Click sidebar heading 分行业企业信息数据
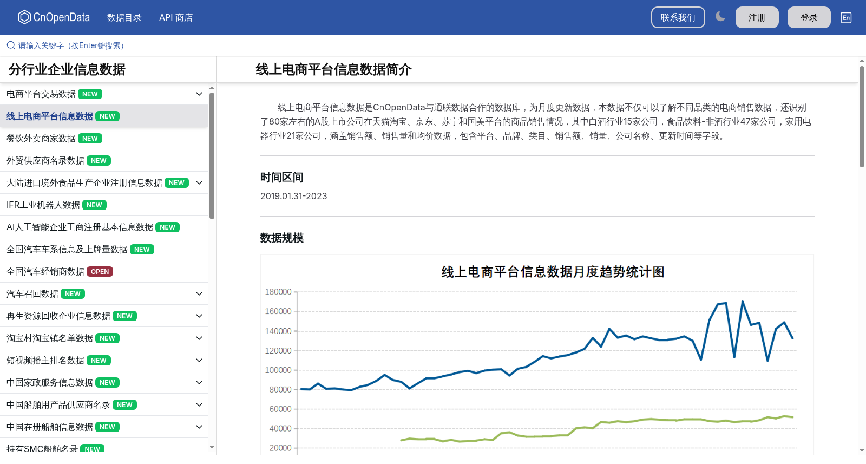This screenshot has height=464, width=866. coord(67,69)
